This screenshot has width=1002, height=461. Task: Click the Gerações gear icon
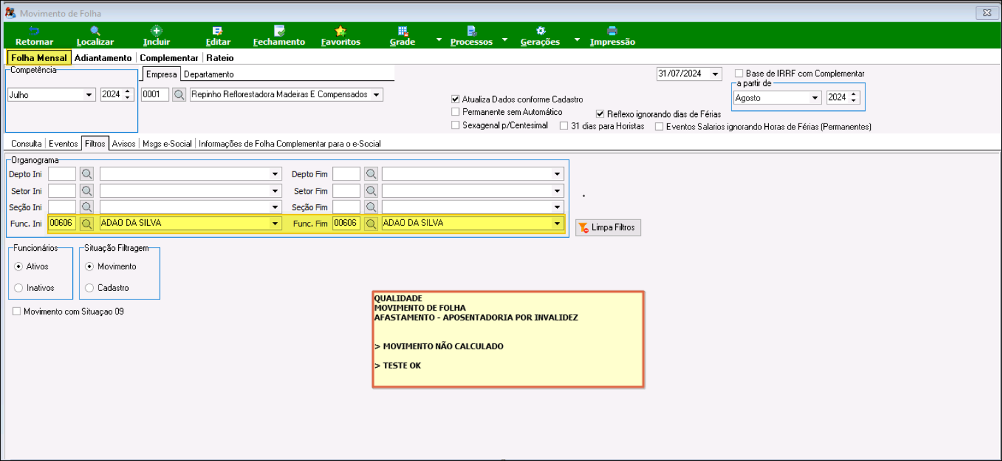pos(540,30)
